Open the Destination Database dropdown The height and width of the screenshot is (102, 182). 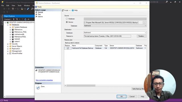pos(145,33)
